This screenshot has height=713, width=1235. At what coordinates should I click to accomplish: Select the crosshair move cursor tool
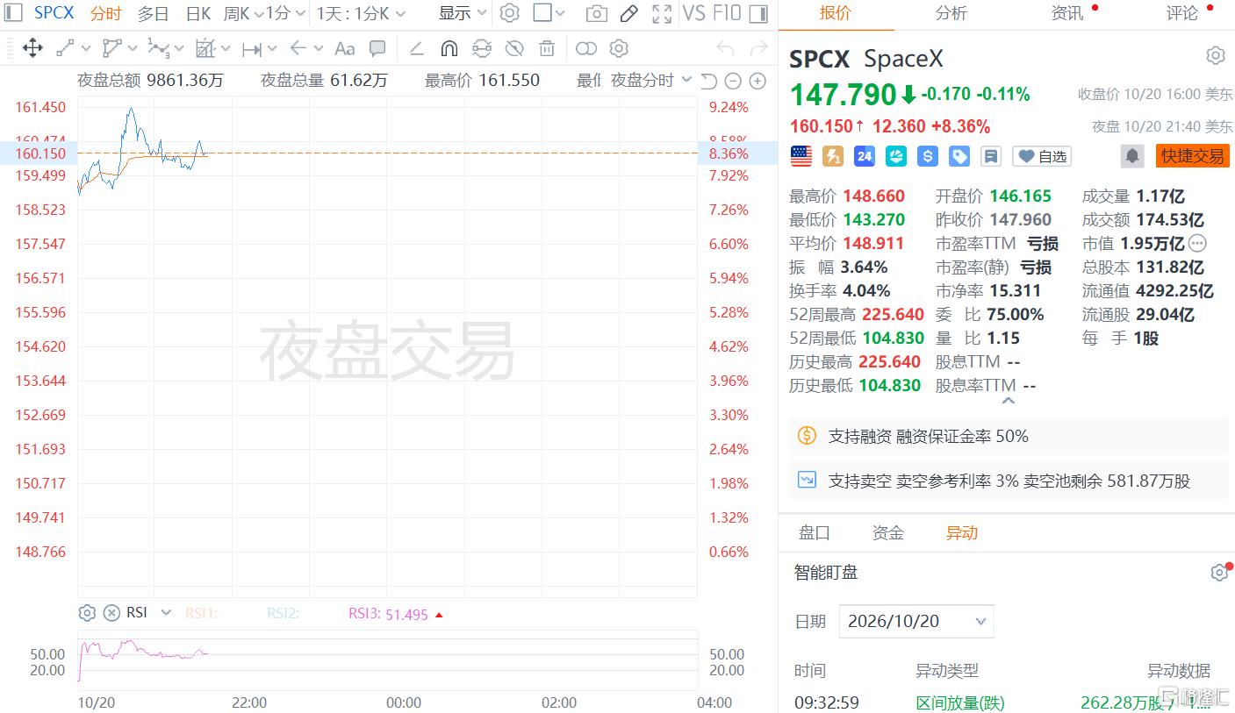coord(32,48)
